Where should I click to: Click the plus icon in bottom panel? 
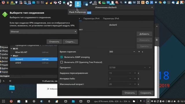pos(148,101)
